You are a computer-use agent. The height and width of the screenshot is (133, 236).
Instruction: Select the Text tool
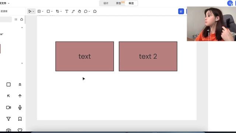(67, 11)
